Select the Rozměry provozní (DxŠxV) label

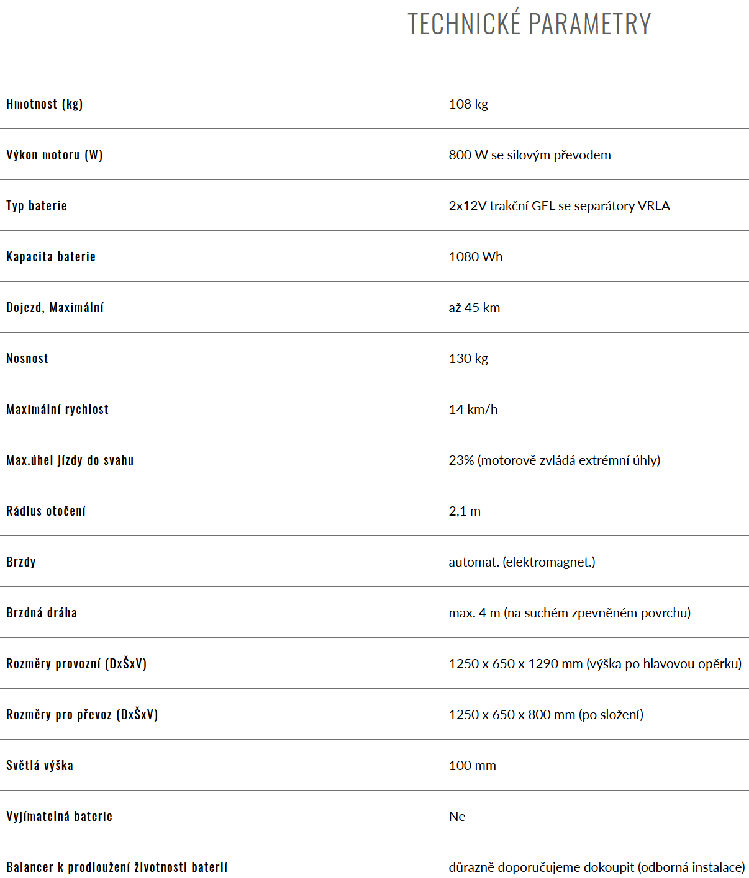76,663
